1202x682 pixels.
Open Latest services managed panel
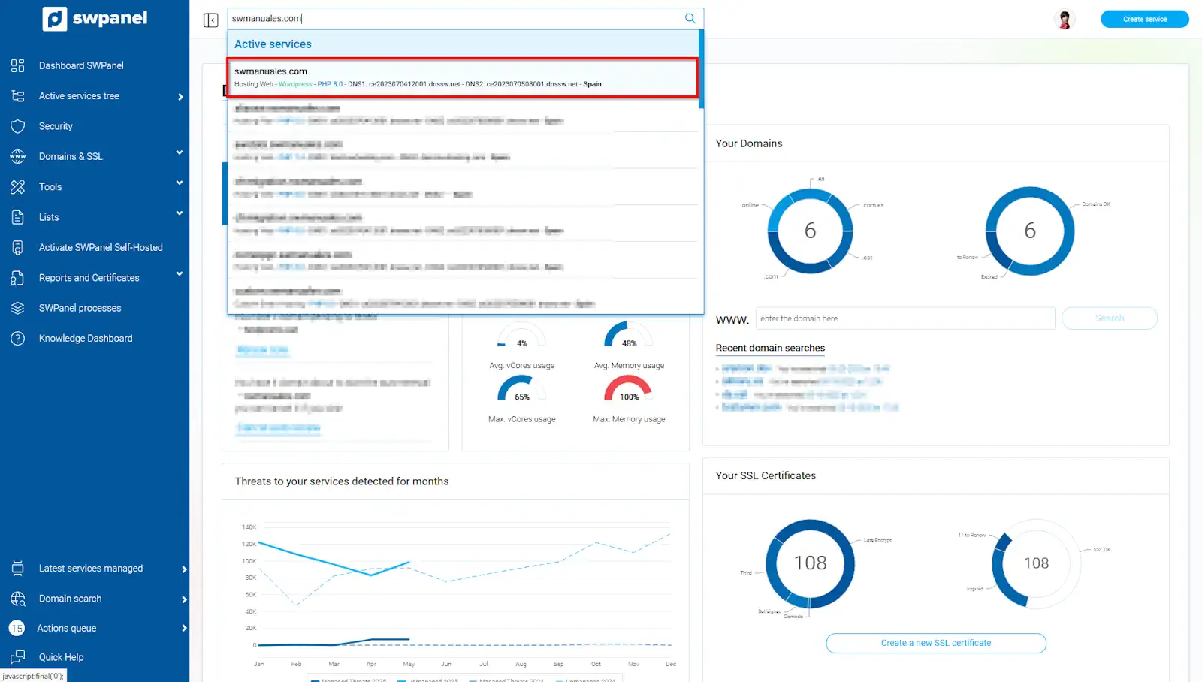point(91,569)
